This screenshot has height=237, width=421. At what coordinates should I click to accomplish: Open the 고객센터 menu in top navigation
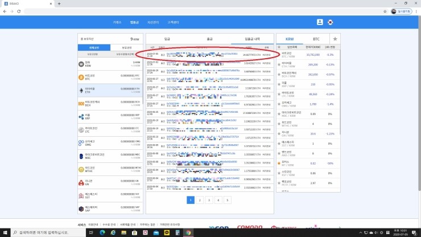pos(173,22)
